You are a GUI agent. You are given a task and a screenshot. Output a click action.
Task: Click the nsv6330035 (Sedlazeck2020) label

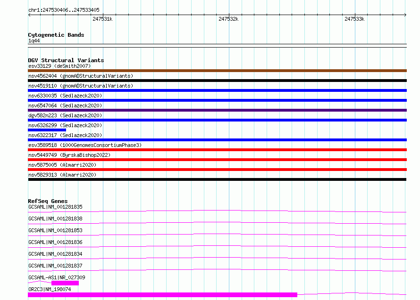65,96
